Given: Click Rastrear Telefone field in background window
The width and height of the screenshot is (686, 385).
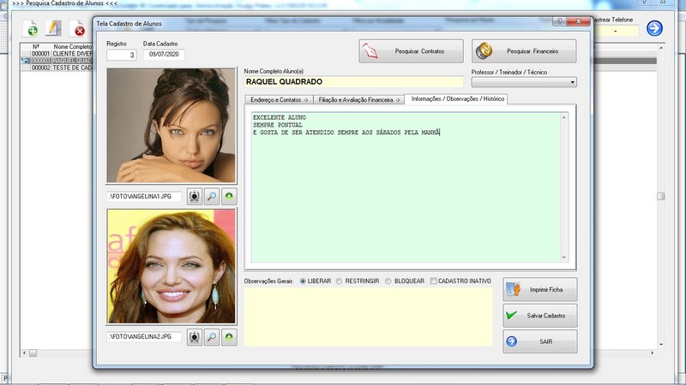Looking at the screenshot, I should (615, 31).
